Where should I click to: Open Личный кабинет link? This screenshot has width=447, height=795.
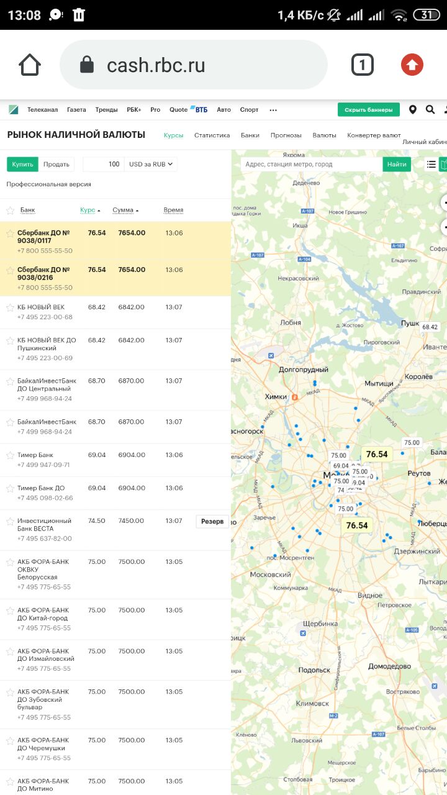[x=425, y=142]
